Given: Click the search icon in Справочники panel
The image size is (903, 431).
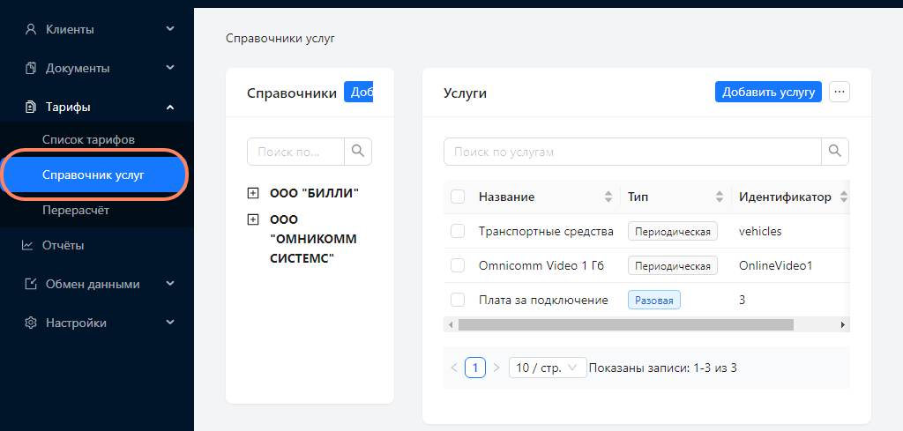Looking at the screenshot, I should point(358,151).
